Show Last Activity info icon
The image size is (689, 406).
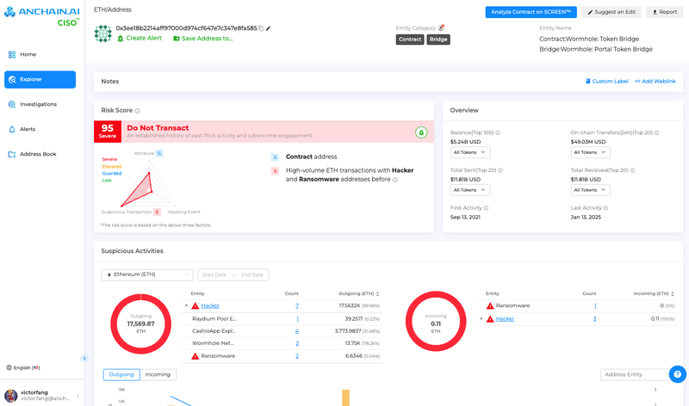pyautogui.click(x=605, y=208)
